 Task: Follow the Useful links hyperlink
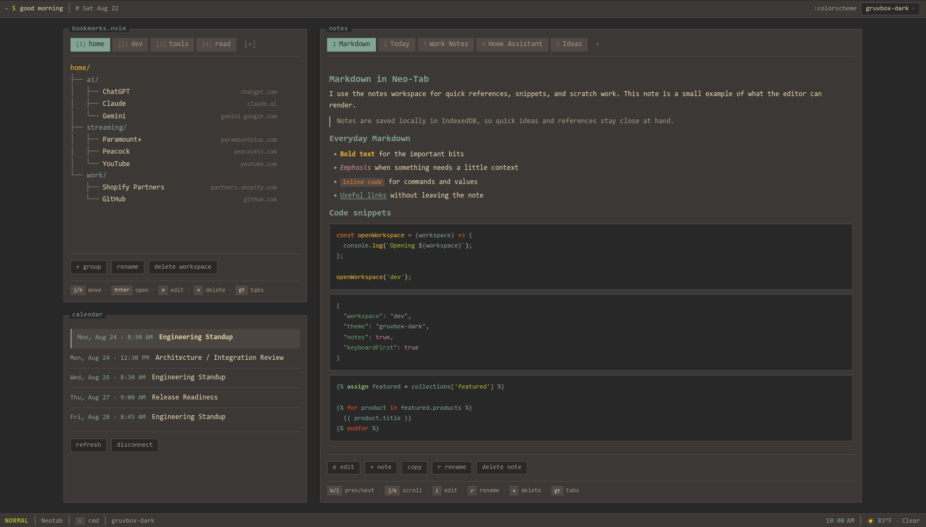(363, 195)
